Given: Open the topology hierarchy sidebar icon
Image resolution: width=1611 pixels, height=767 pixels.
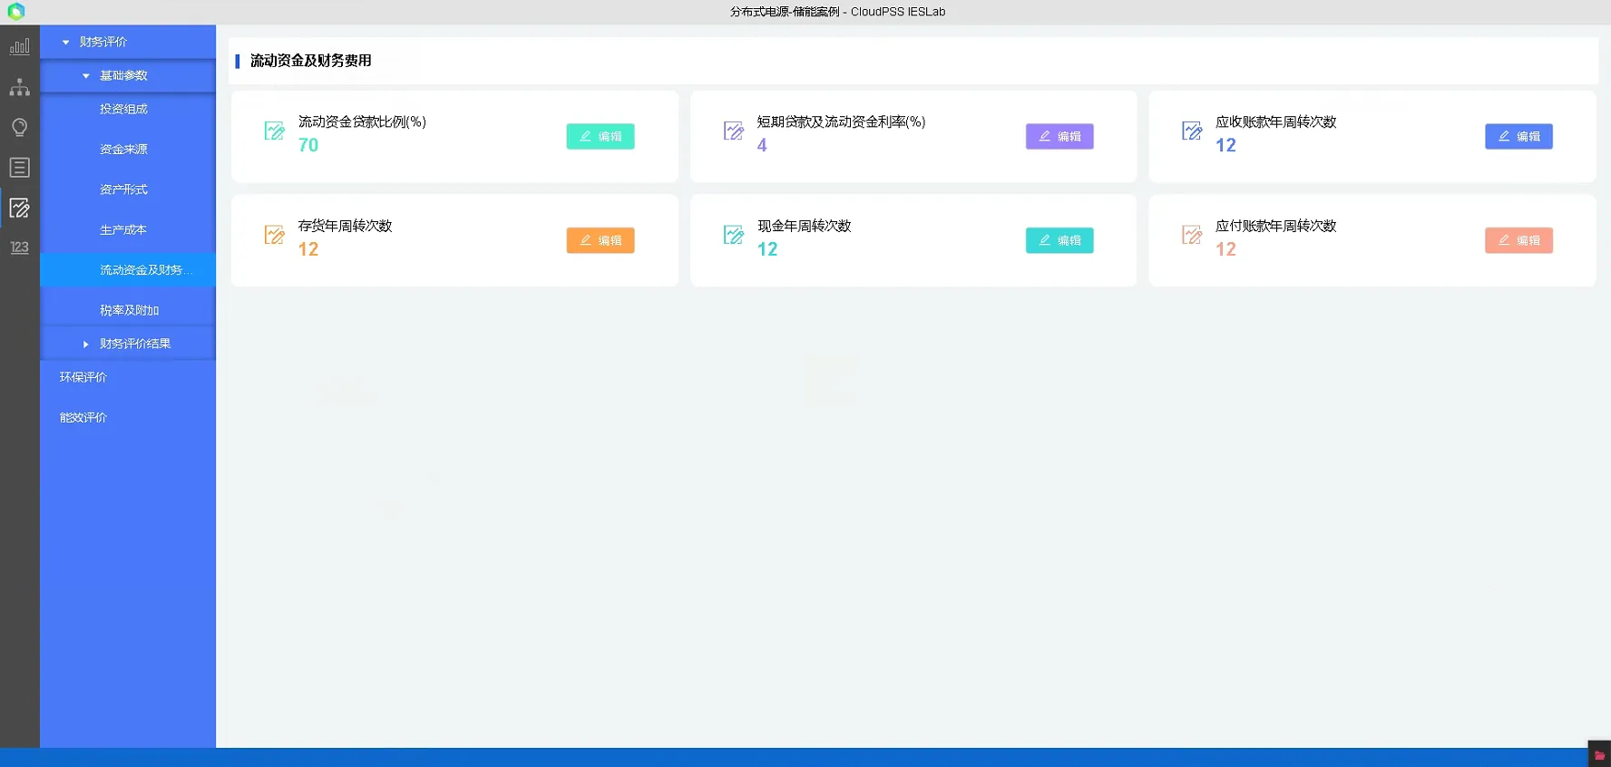Looking at the screenshot, I should 20,87.
